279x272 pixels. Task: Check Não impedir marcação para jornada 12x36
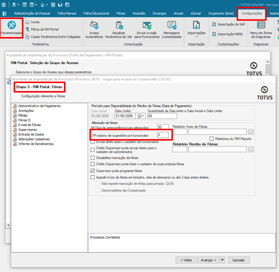click(x=98, y=184)
